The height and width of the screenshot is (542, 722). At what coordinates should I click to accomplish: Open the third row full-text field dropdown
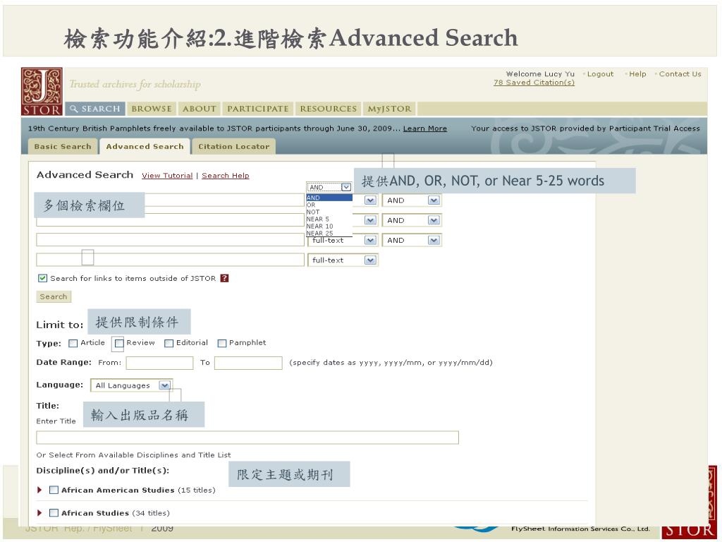click(x=343, y=241)
